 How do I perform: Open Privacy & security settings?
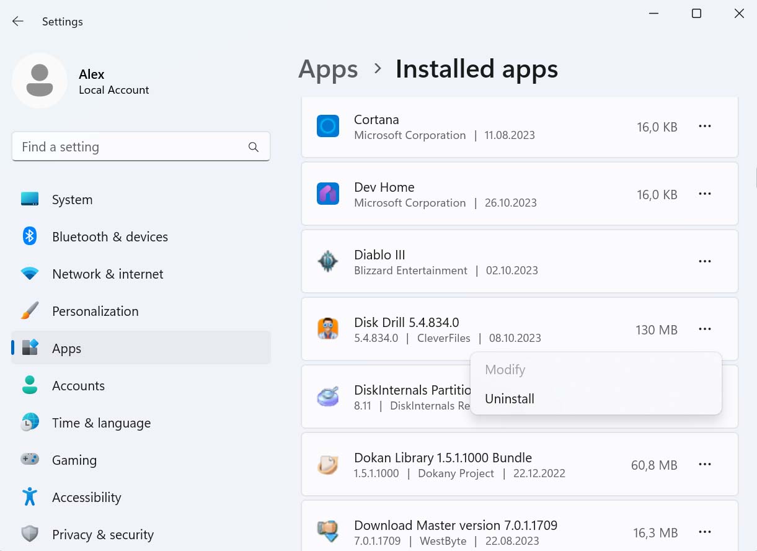[141, 534]
